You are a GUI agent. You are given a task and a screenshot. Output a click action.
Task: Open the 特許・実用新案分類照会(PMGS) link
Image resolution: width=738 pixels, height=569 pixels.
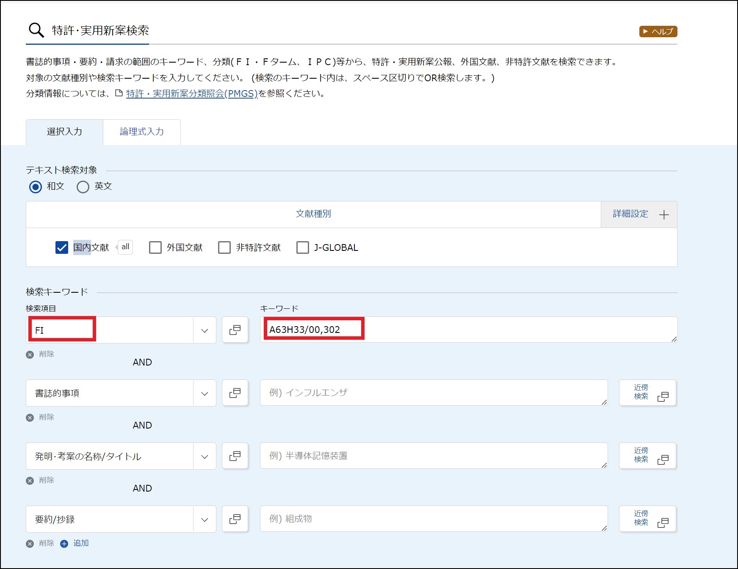[192, 93]
